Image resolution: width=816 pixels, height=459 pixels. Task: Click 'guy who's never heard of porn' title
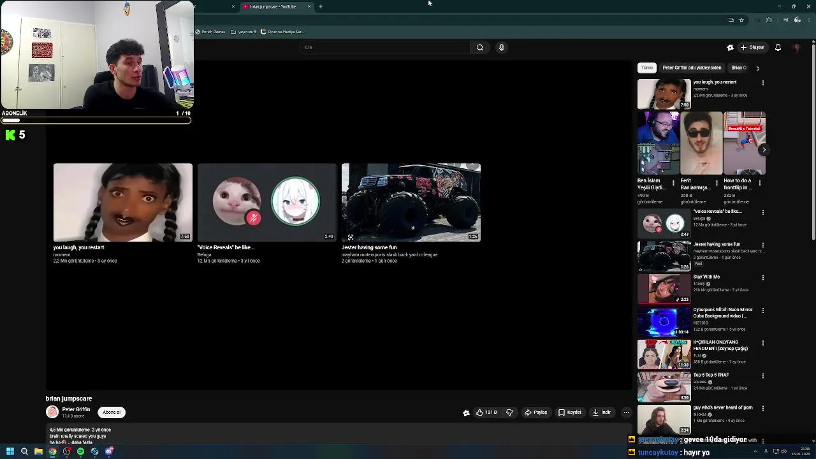tap(723, 407)
